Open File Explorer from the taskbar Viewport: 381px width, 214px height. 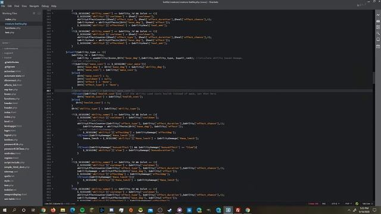click(x=63, y=210)
